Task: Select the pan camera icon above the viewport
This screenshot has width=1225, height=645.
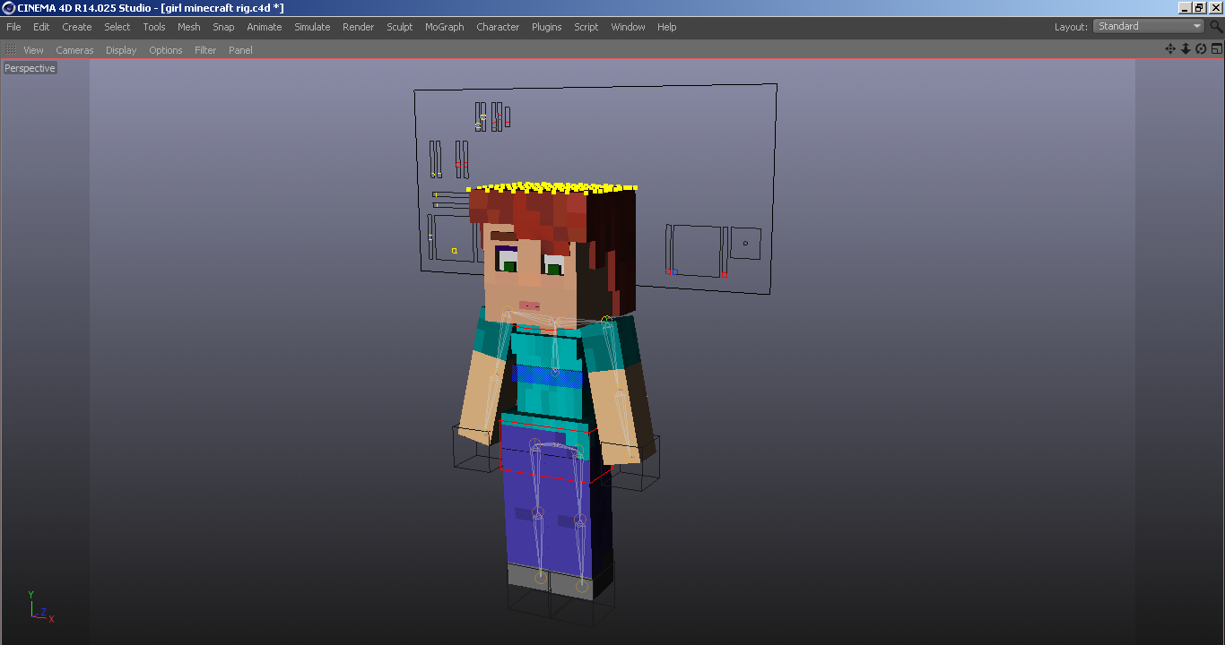Action: pyautogui.click(x=1170, y=48)
